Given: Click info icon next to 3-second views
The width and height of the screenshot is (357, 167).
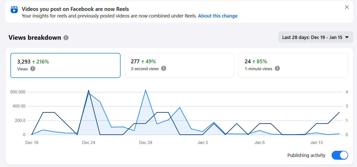Looking at the screenshot, I should 164,69.
